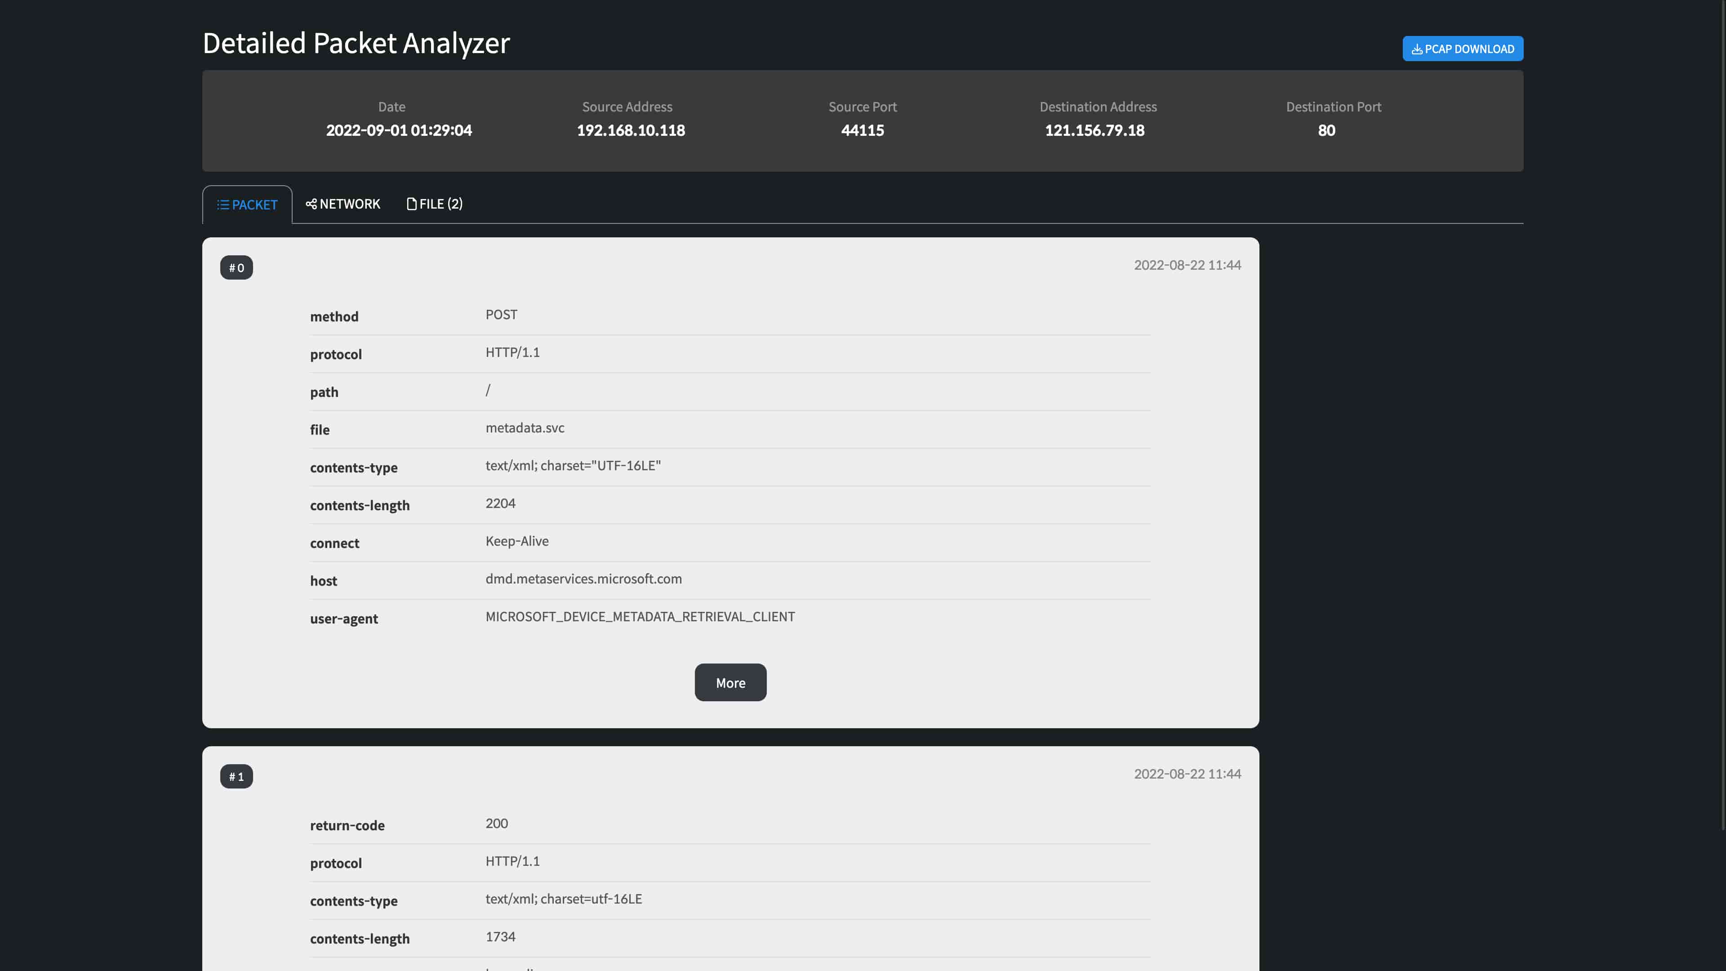The image size is (1726, 971).
Task: Select date value 2022-09-01 01:29:04
Action: click(399, 130)
